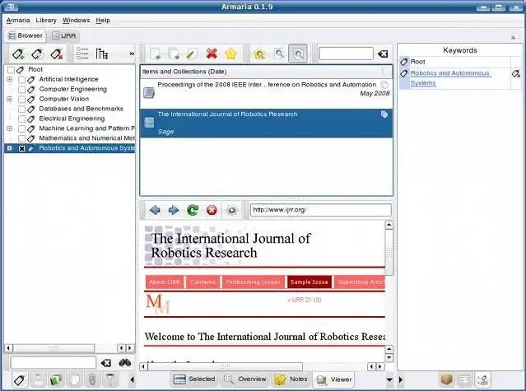Open the About IJRR page link
Viewport: 526px width, 391px height.
click(165, 282)
